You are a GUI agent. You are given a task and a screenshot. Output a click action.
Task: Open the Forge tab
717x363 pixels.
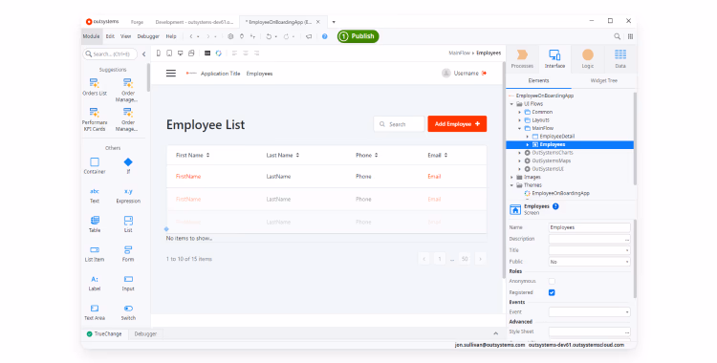click(137, 22)
